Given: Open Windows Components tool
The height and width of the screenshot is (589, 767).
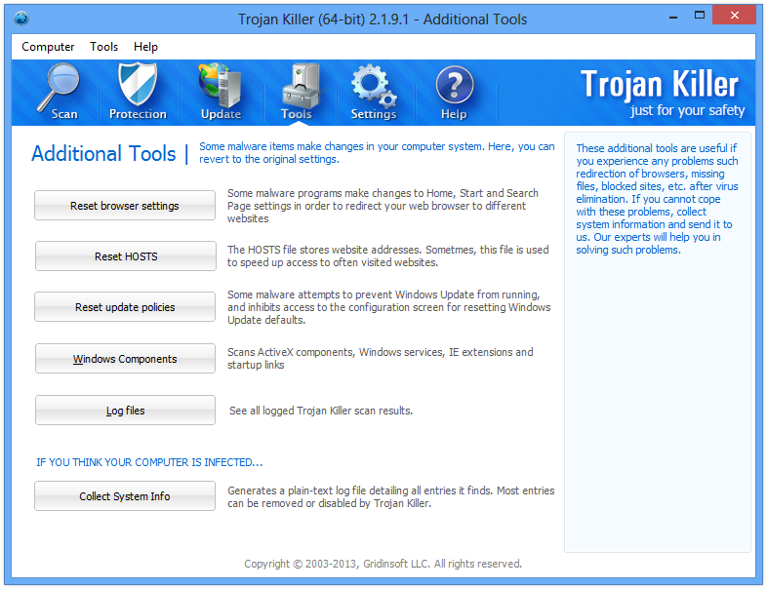Looking at the screenshot, I should point(125,359).
